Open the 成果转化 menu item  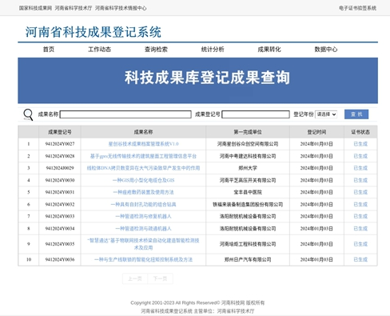[269, 50]
